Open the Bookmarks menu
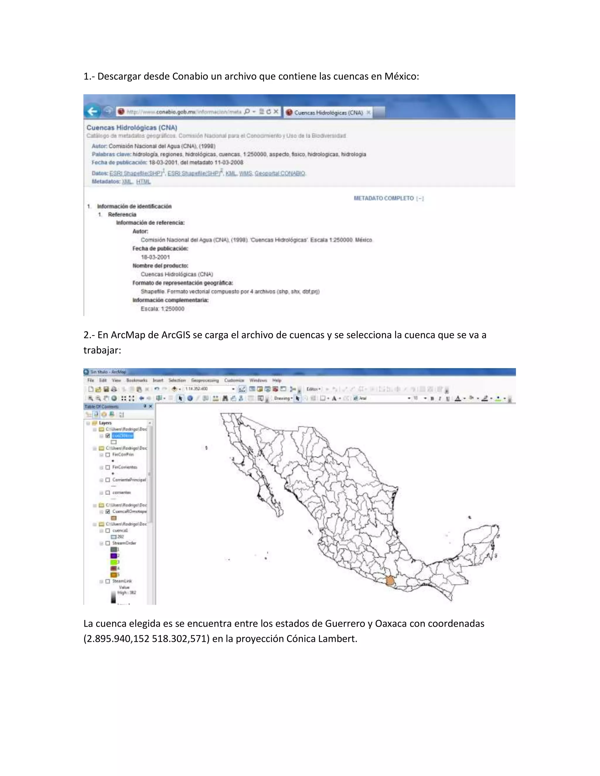Screen dimensions: 600x776 click(x=137, y=380)
